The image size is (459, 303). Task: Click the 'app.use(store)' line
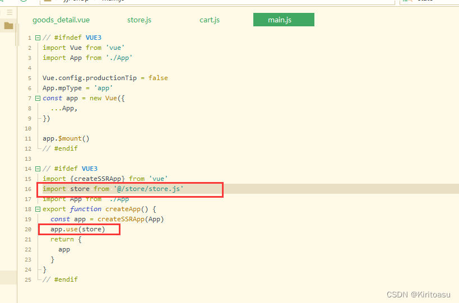[x=77, y=229]
